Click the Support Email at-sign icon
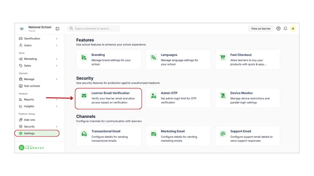Viewport: 314px width, 176px height. coord(223,134)
